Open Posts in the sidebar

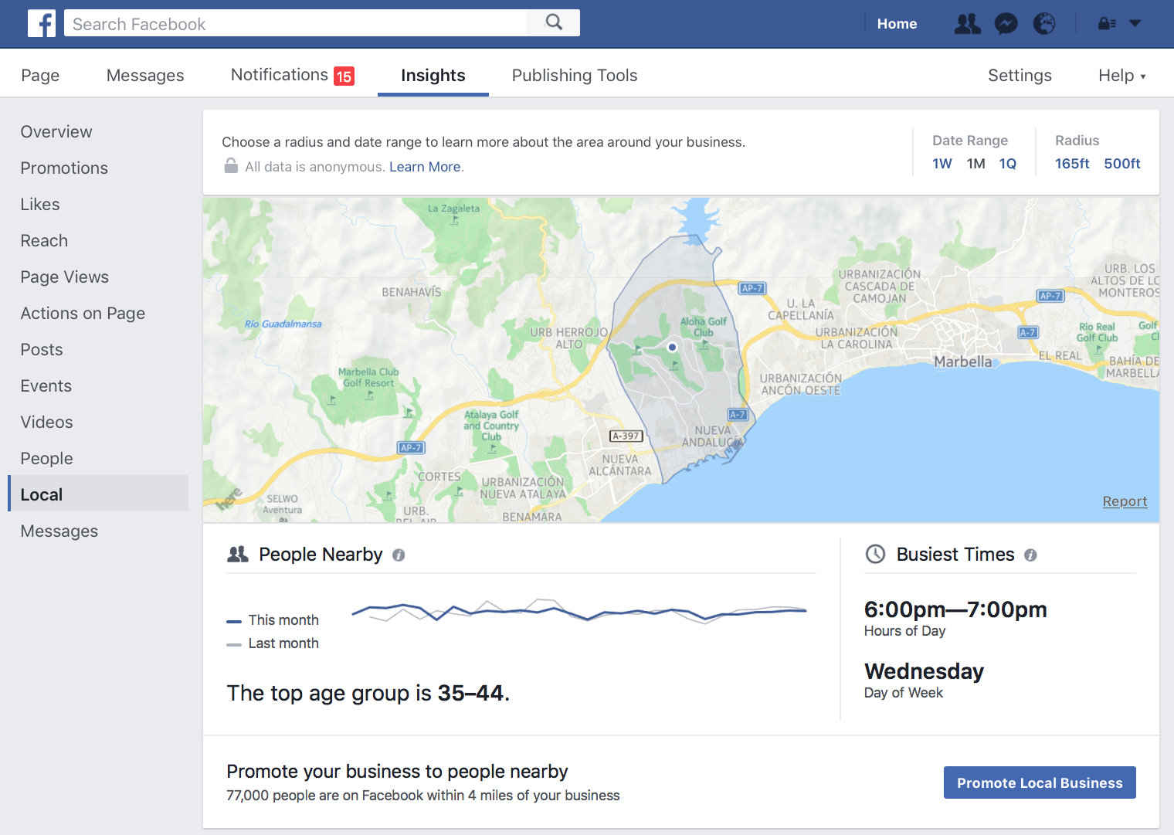(42, 349)
